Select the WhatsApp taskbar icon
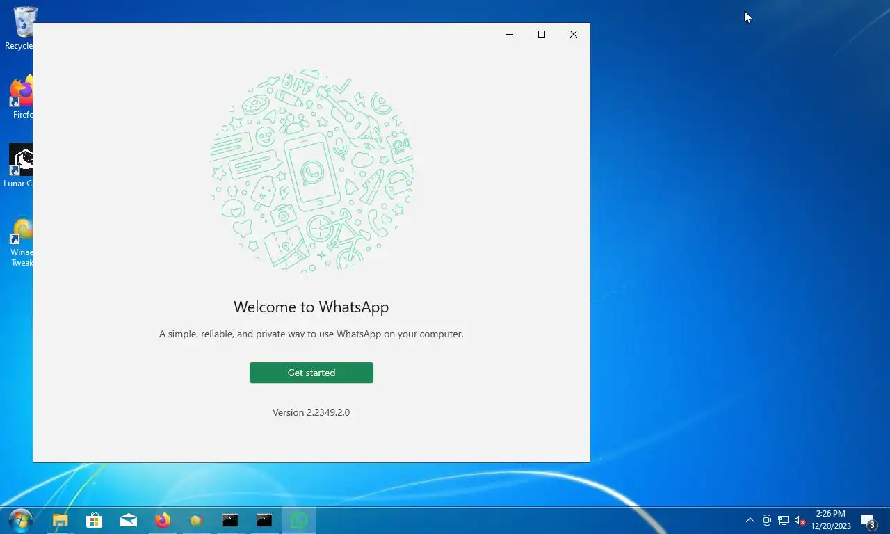 (299, 520)
